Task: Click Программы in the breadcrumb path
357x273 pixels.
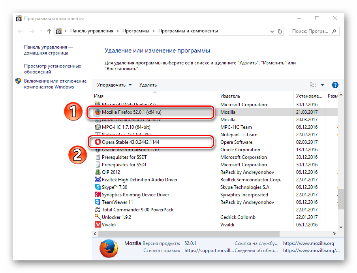Action: (x=136, y=31)
